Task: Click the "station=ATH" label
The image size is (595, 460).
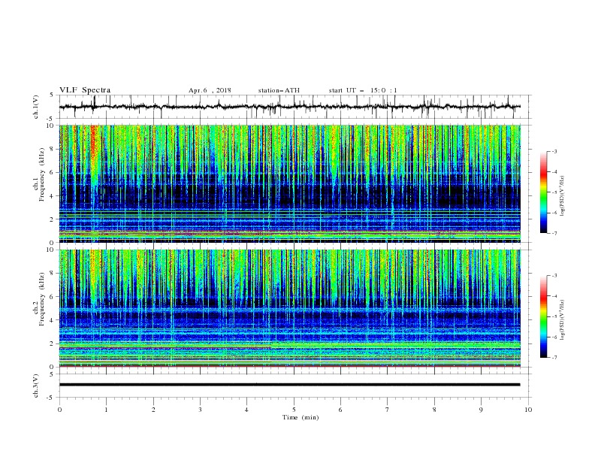Action: (x=279, y=90)
